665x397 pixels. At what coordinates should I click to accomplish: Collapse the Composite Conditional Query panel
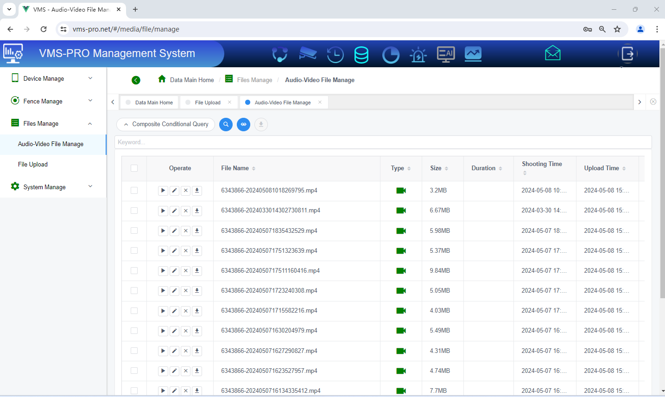(126, 124)
